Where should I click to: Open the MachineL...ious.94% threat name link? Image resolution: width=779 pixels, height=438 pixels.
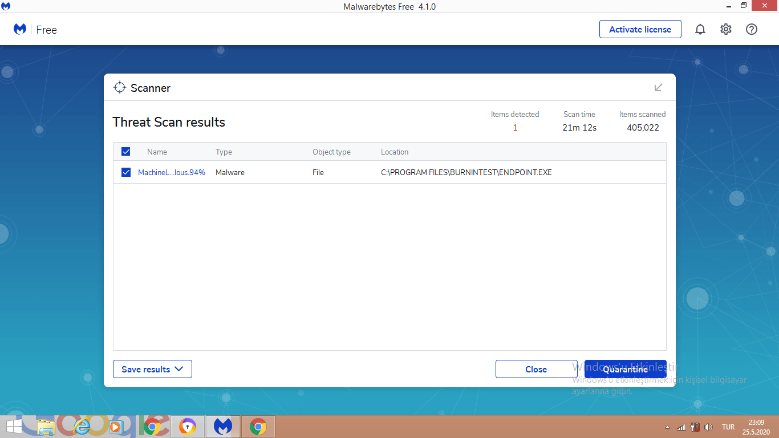tap(172, 172)
